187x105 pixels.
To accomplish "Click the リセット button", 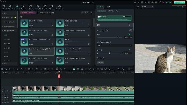I will [x=100, y=63].
